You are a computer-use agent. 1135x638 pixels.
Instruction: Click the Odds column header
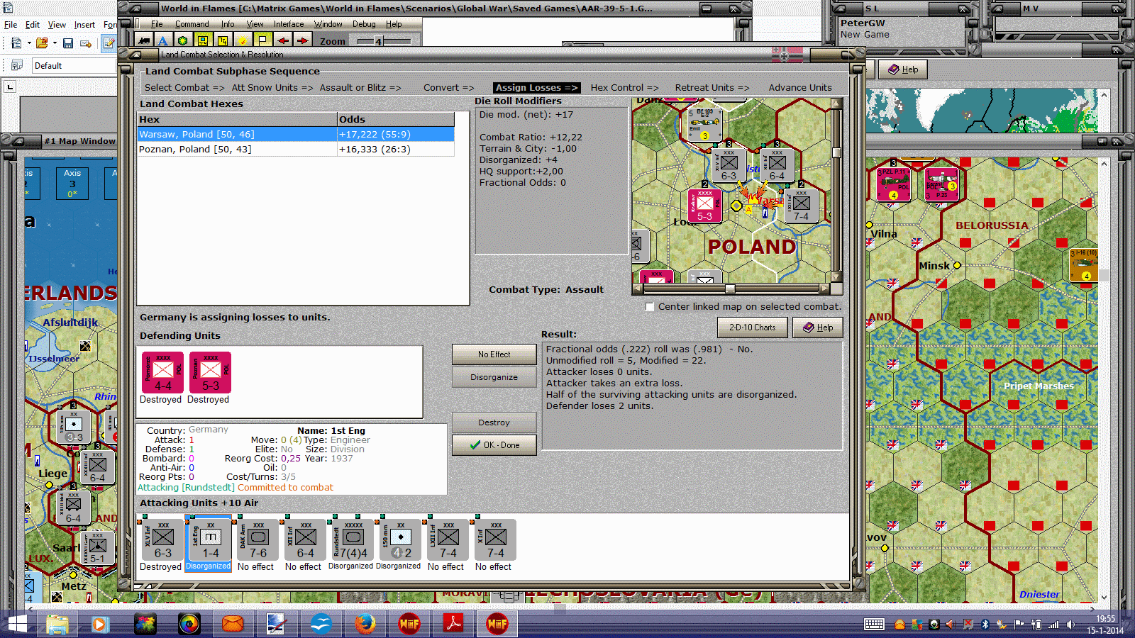point(396,119)
